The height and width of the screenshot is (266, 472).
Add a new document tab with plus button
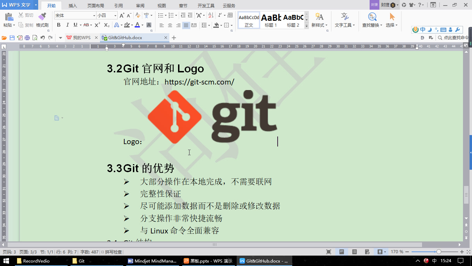(x=174, y=38)
